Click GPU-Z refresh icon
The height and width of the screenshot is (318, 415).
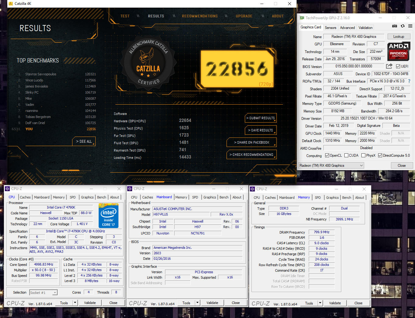403,26
